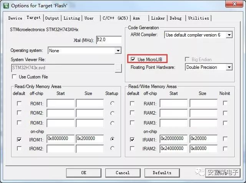The height and width of the screenshot is (183, 246).
Task: Open the C/C++ (AC6) tab
Action: [x=115, y=18]
